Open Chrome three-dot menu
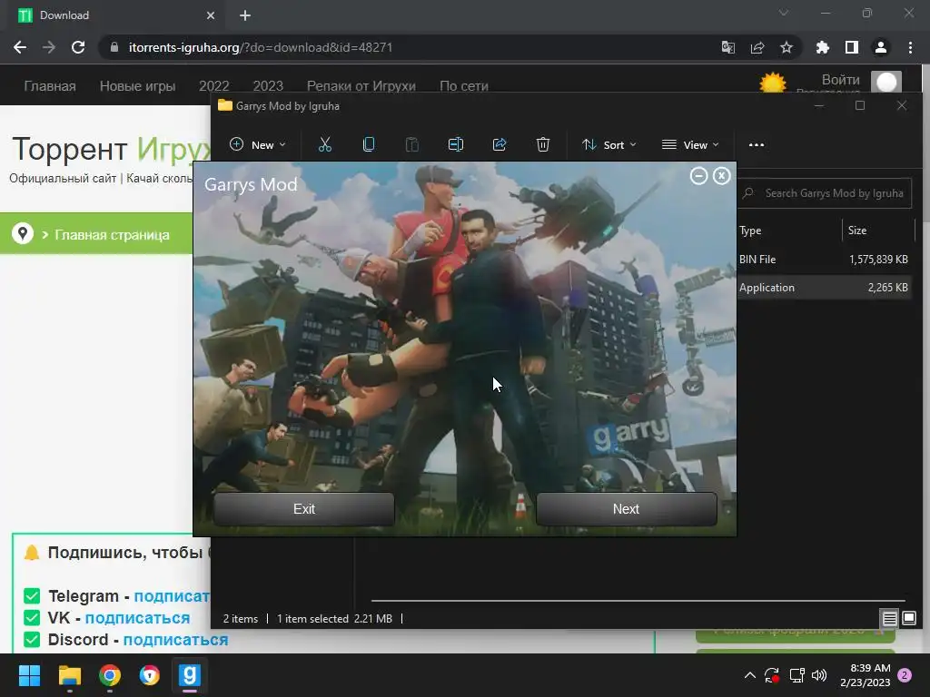 pos(910,47)
